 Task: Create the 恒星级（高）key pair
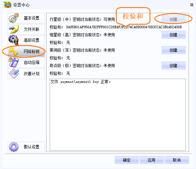pyautogui.click(x=174, y=35)
